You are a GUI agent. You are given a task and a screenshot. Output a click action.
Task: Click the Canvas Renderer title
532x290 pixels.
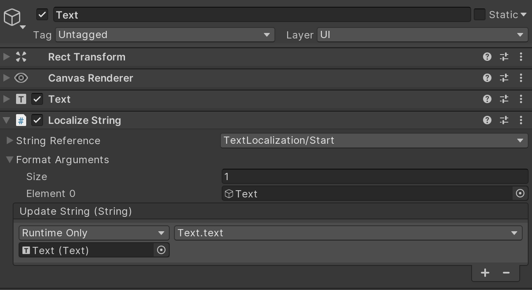click(x=90, y=78)
